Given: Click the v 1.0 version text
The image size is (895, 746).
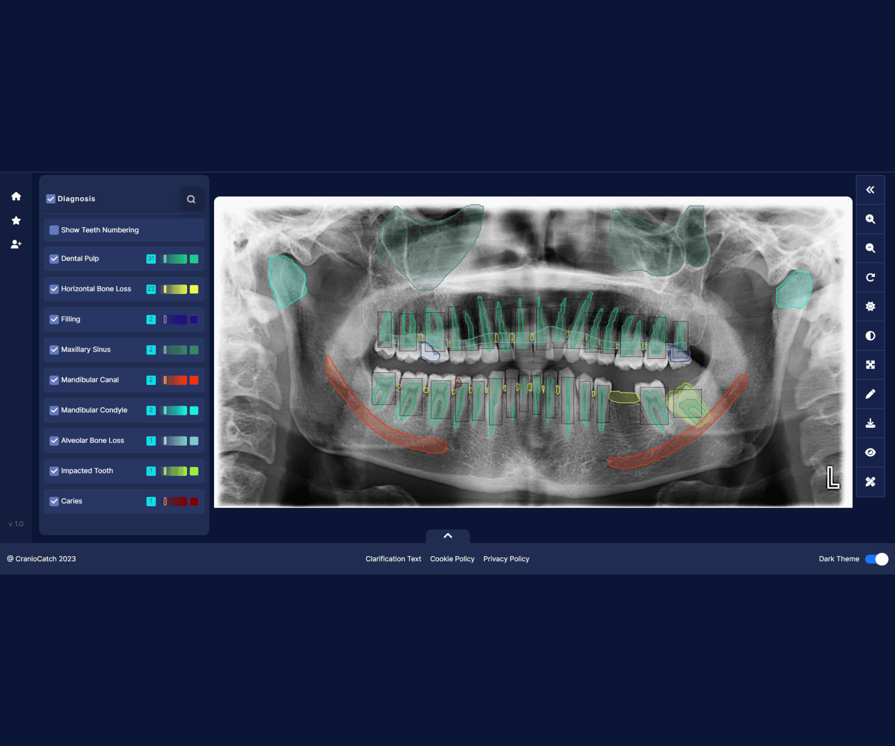Looking at the screenshot, I should coord(16,524).
